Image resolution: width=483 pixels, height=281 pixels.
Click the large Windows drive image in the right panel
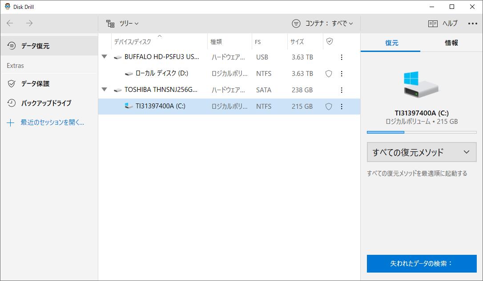pos(421,84)
